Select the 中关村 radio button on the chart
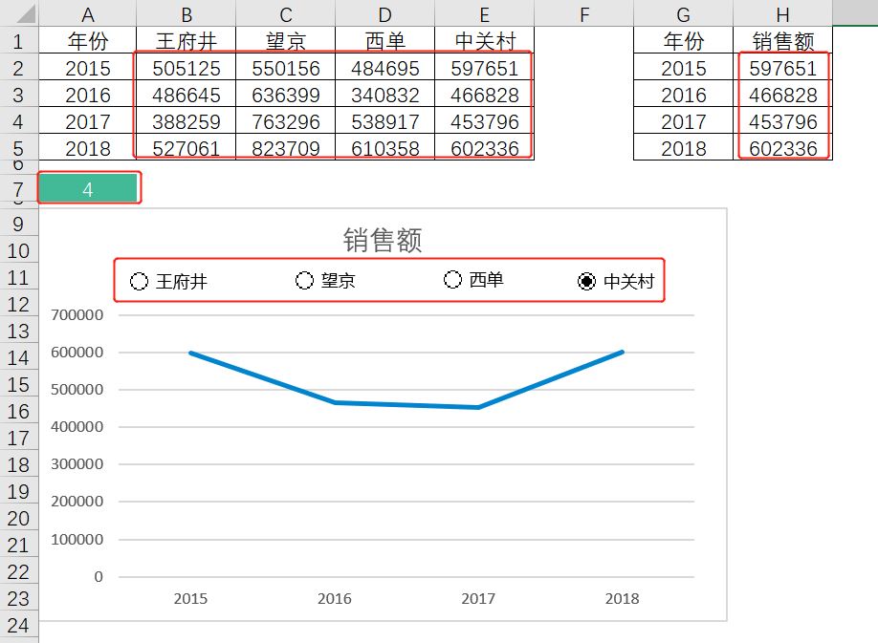The width and height of the screenshot is (878, 643). [x=586, y=281]
